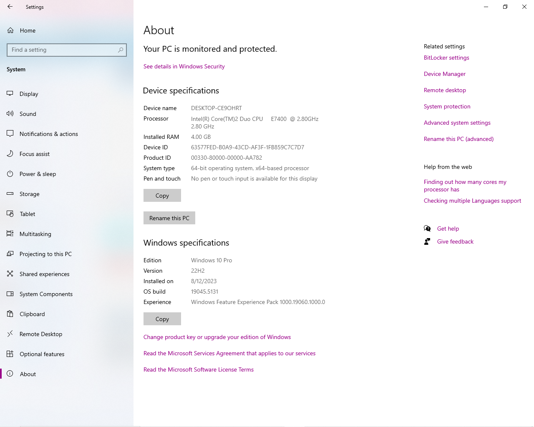
Task: Read the Microsoft Services Agreement link
Action: [x=229, y=353]
